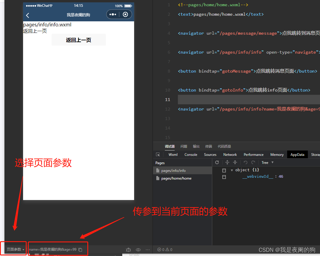The width and height of the screenshot is (320, 256).
Task: Open the Network debugger tab
Action: pos(230,155)
